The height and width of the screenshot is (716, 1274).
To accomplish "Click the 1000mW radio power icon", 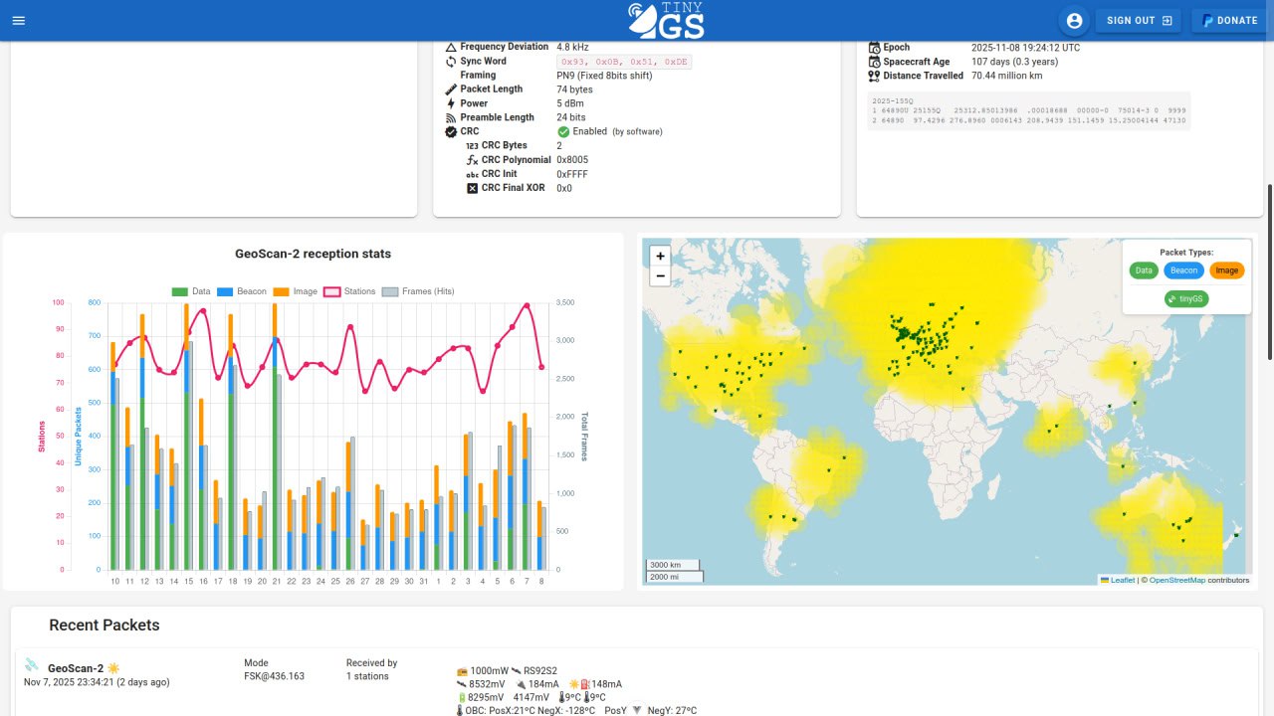I will (462, 670).
